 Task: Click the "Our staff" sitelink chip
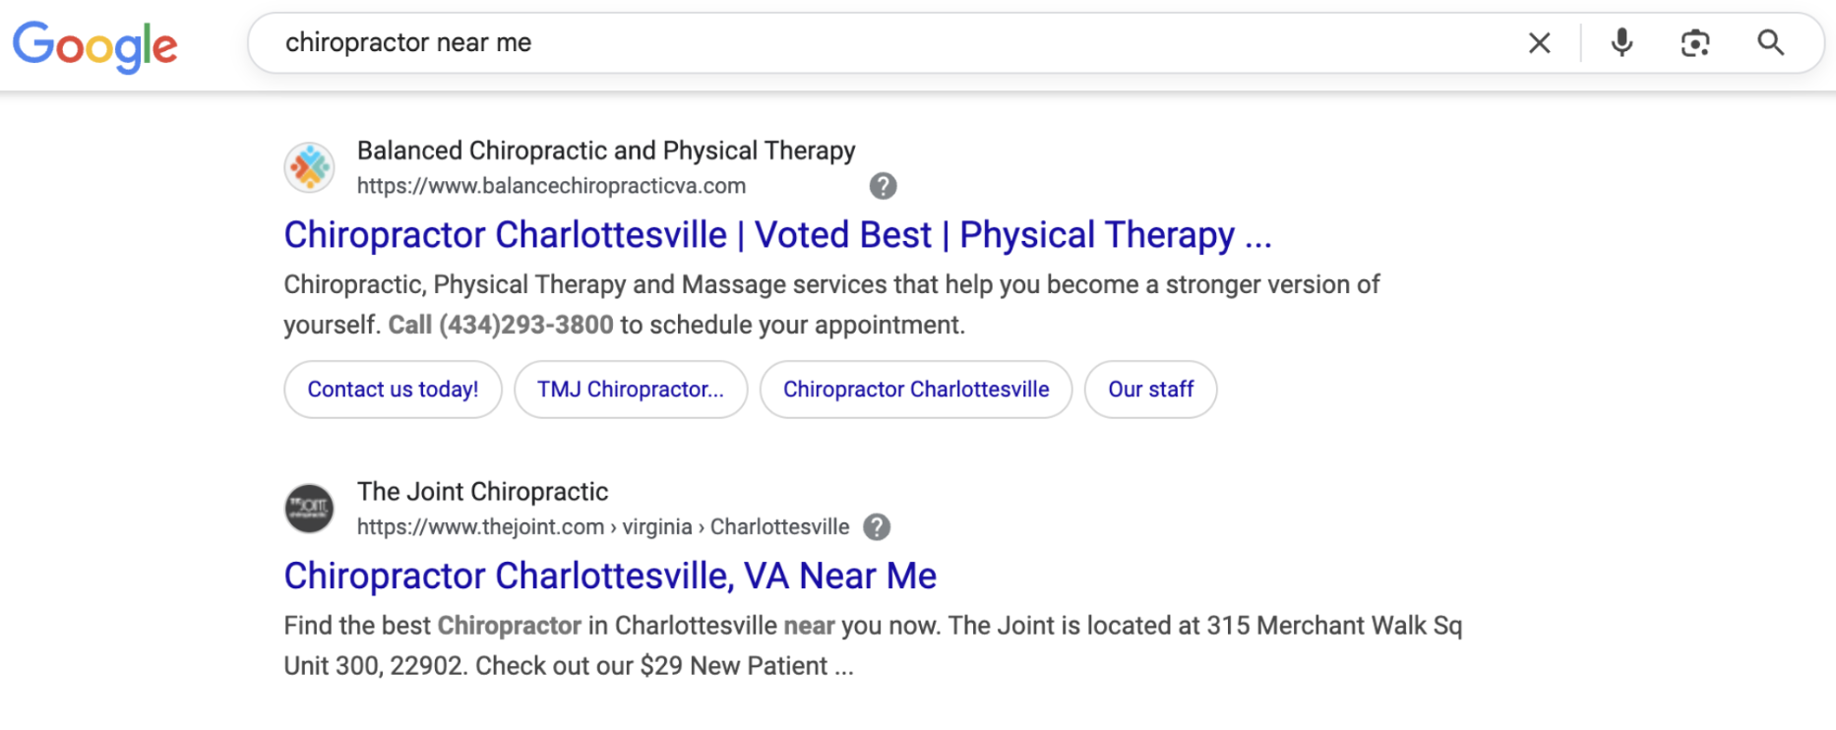[x=1150, y=390]
